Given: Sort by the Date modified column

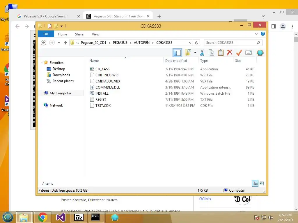Looking at the screenshot, I should 181,60.
